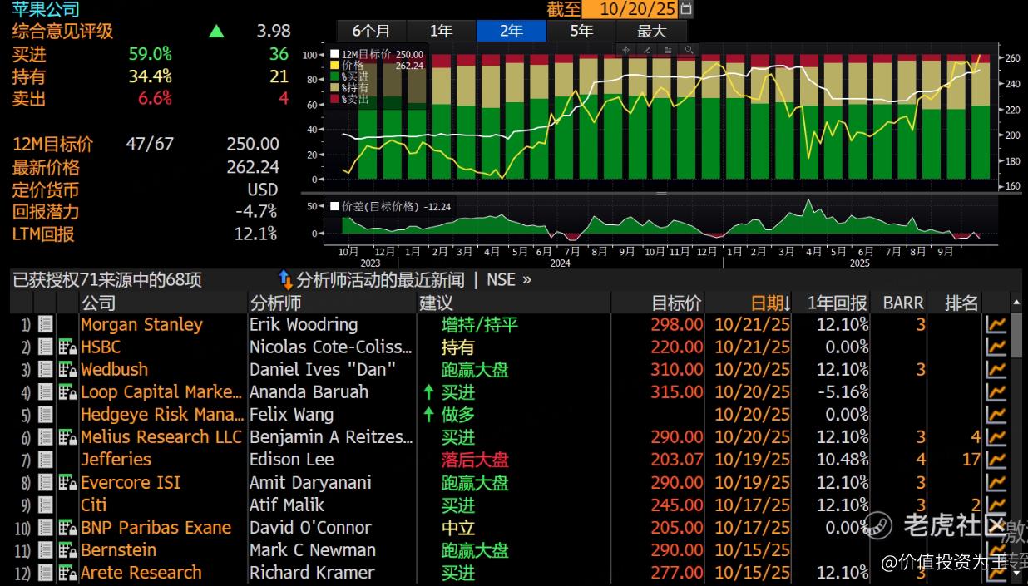The height and width of the screenshot is (586, 1028).
Task: Open the Hedgeye Risk report document icon
Action: (46, 414)
